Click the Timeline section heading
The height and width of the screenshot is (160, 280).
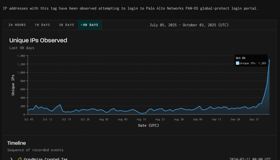click(16, 143)
